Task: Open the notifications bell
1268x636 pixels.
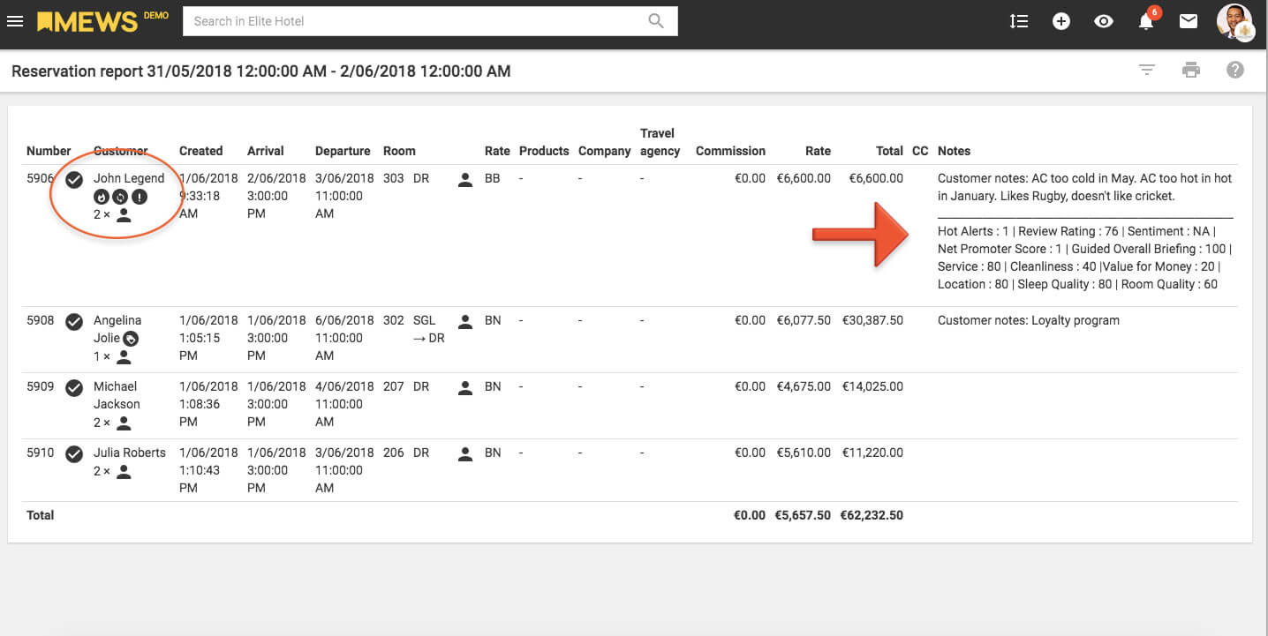Action: pyautogui.click(x=1146, y=21)
